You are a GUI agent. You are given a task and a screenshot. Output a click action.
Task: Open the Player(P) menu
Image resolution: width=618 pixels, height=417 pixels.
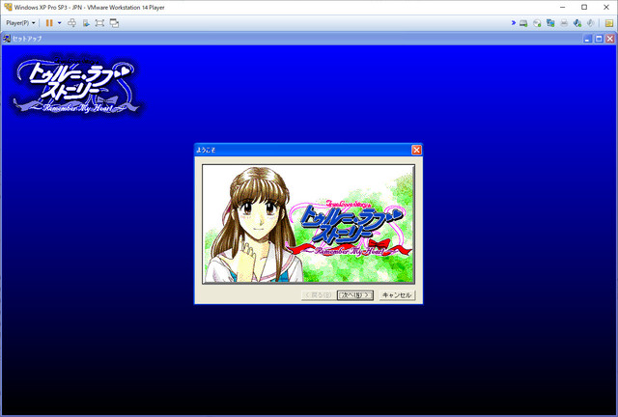pyautogui.click(x=20, y=23)
